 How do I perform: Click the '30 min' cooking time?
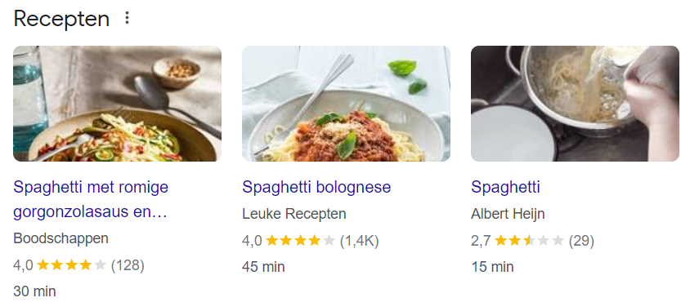35,291
